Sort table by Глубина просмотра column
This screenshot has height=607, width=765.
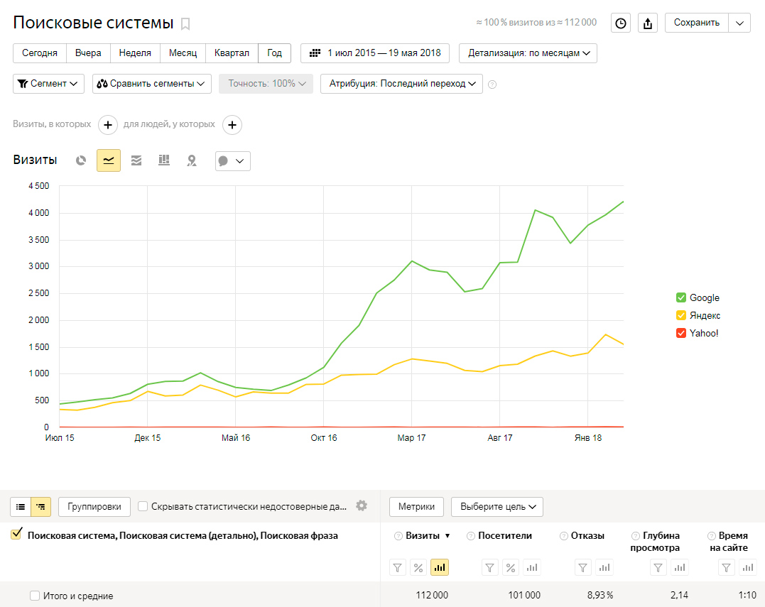pyautogui.click(x=655, y=542)
